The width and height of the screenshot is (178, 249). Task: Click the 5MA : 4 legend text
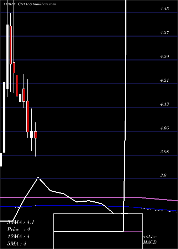(x=17, y=244)
